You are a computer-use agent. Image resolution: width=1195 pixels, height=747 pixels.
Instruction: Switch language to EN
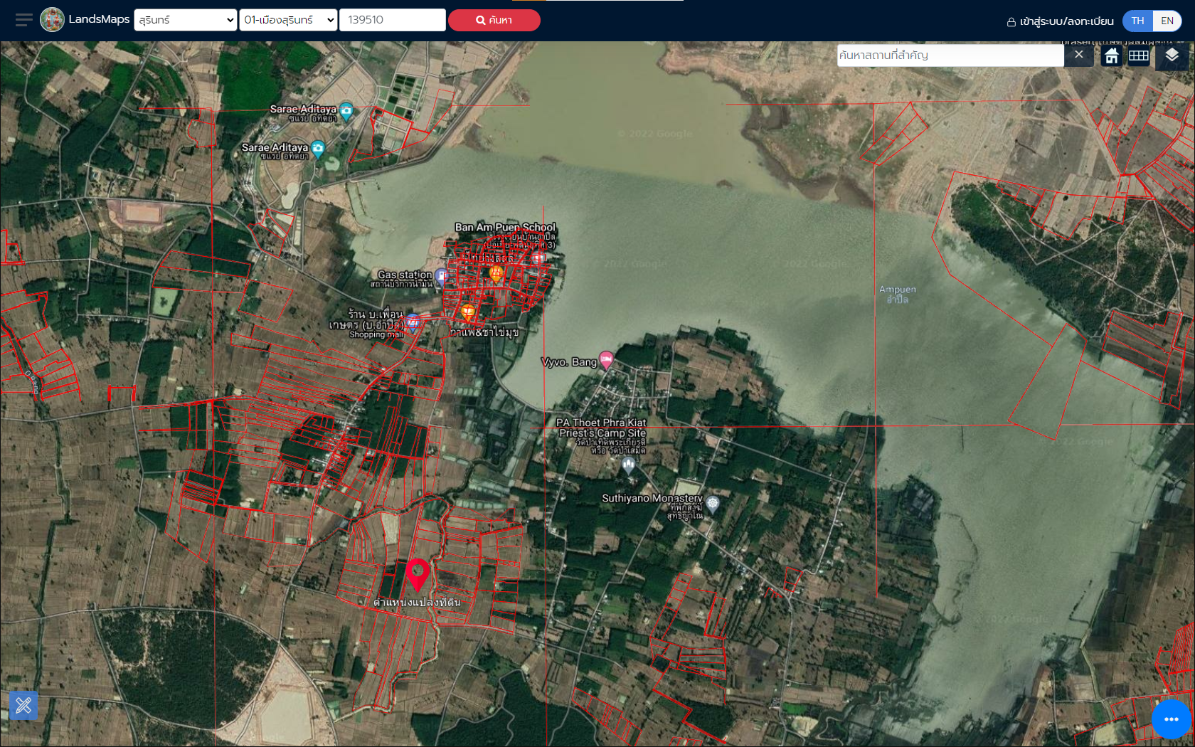click(1167, 21)
